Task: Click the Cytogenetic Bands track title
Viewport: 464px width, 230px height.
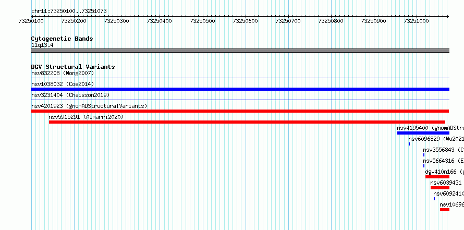Action: click(x=62, y=39)
